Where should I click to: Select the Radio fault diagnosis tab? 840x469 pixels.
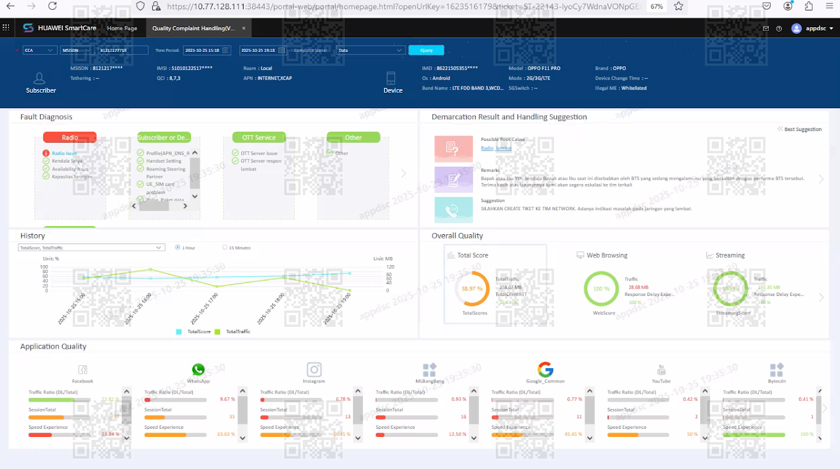pyautogui.click(x=70, y=137)
